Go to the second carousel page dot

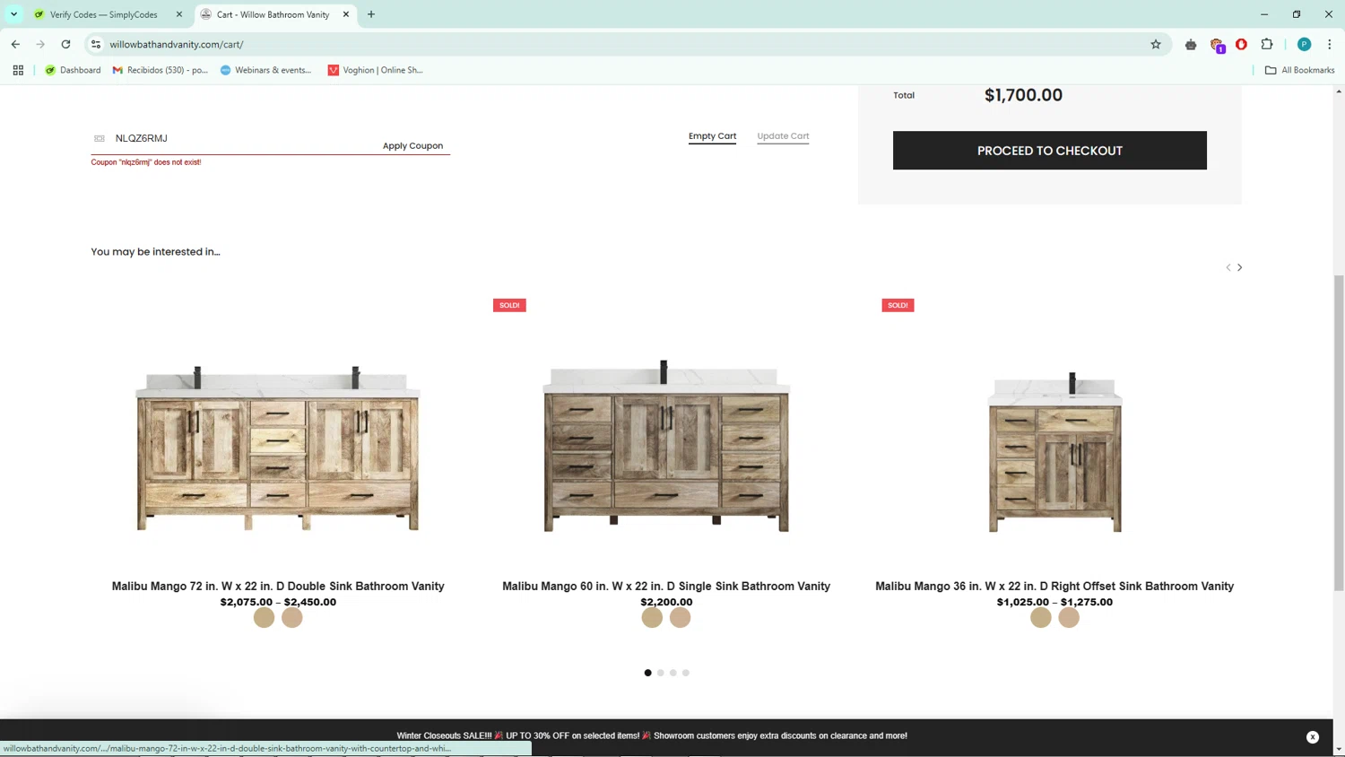[661, 673]
